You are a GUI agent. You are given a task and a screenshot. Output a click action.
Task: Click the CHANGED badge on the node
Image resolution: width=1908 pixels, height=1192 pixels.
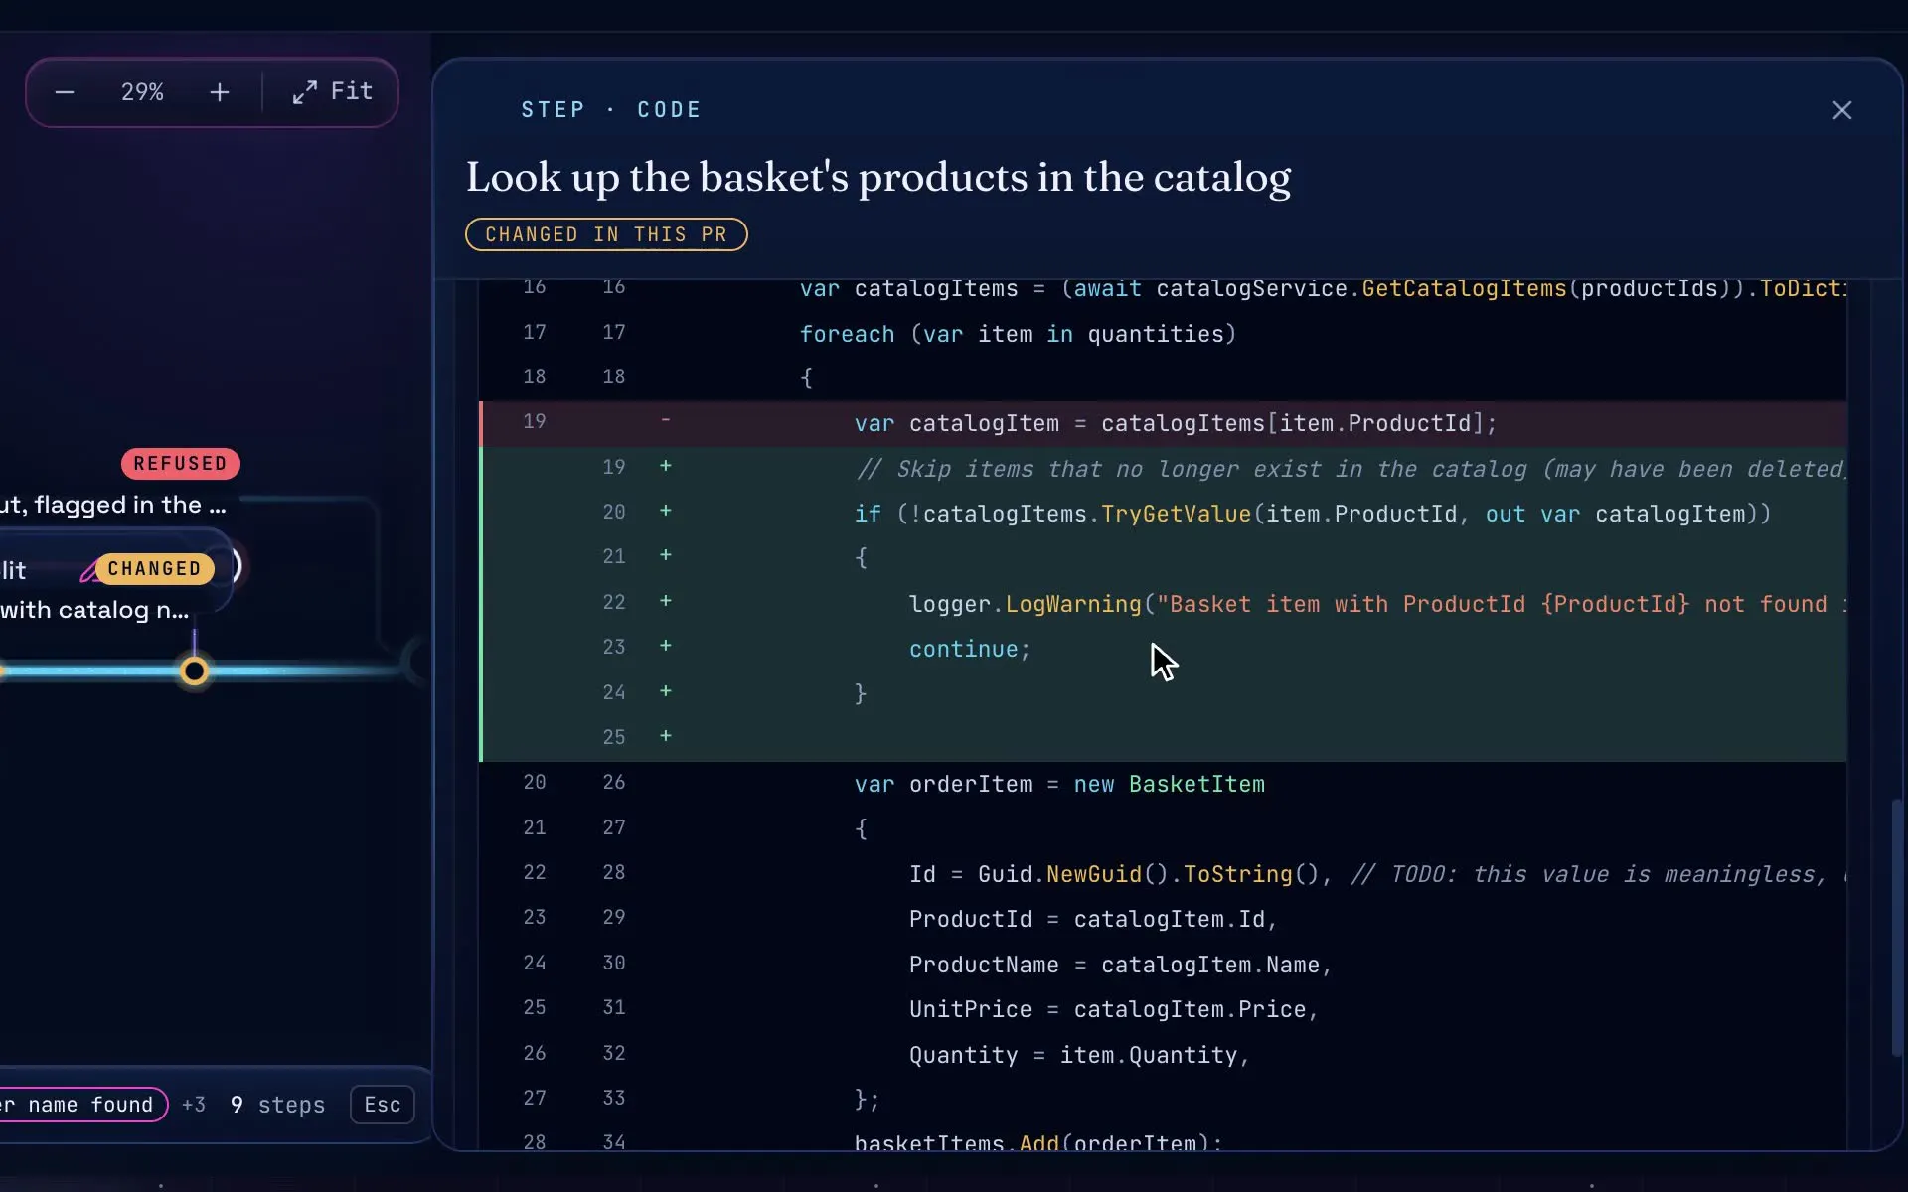tap(154, 569)
